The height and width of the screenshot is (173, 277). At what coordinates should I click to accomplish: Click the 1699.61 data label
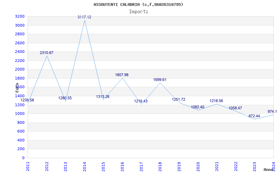[160, 80]
